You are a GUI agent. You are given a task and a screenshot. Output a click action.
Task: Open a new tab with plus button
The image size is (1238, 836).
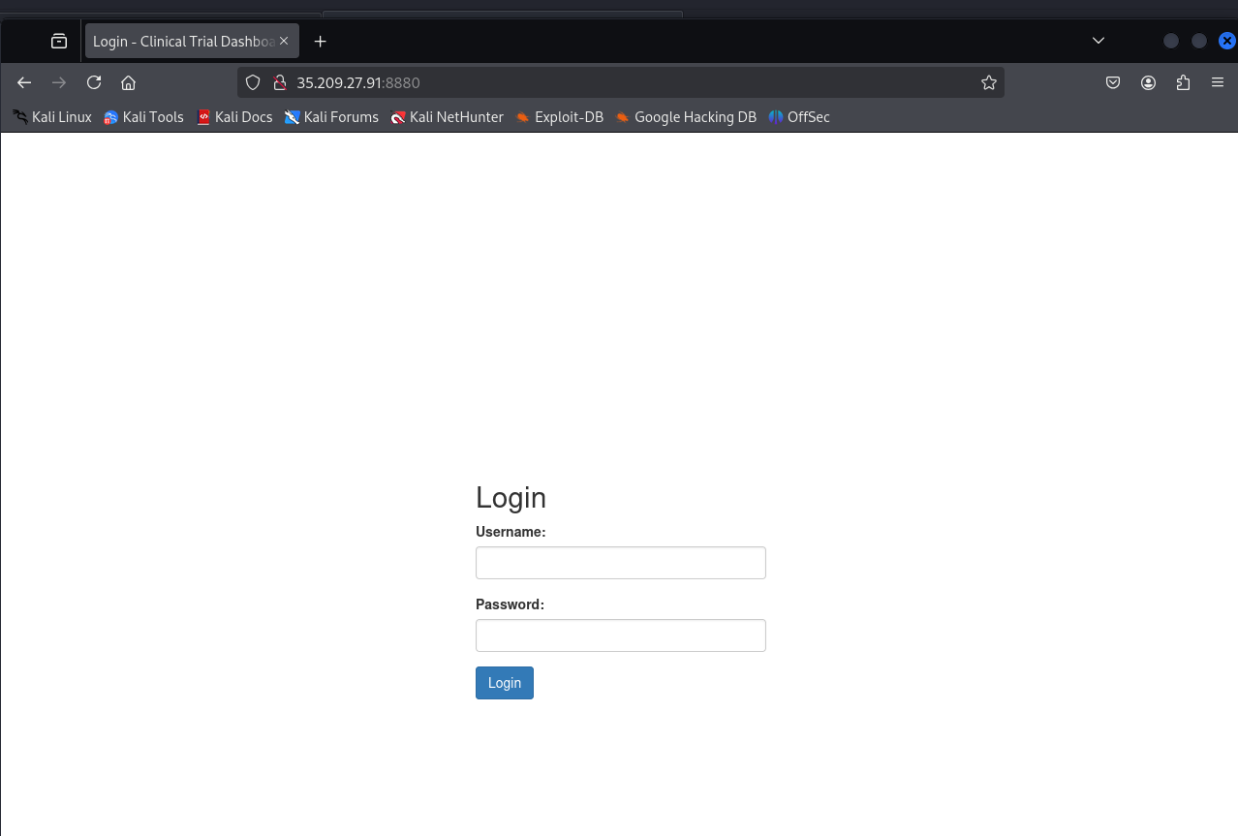coord(321,41)
